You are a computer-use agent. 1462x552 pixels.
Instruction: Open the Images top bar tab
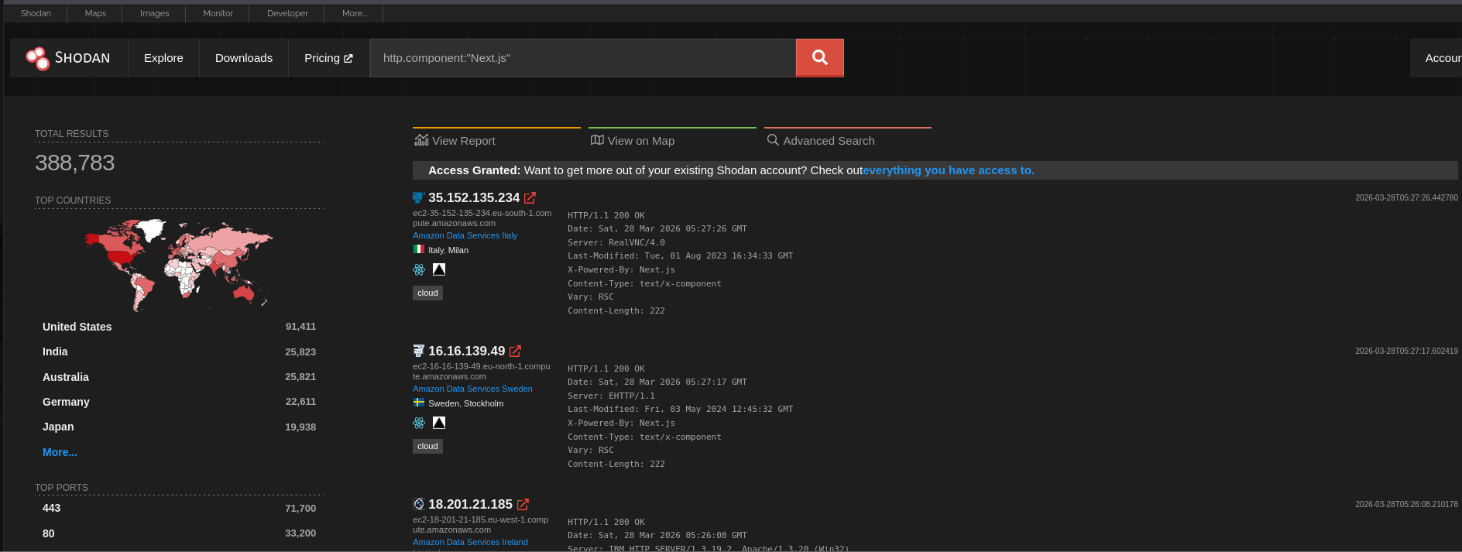click(154, 13)
